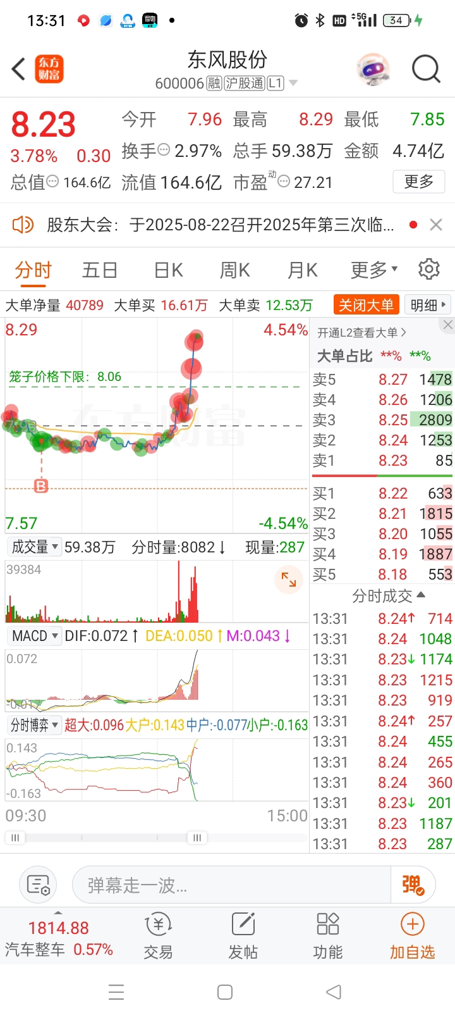Select the 分时 tab
455x1020 pixels.
click(x=33, y=270)
